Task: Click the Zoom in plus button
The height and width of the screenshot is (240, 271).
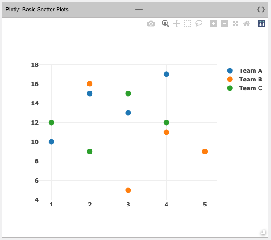Action: (x=213, y=23)
